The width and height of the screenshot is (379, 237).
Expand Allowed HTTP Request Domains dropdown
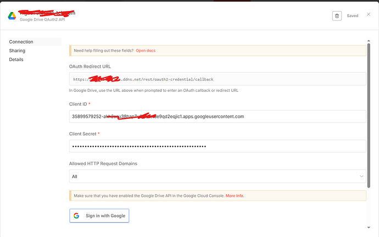218,176
